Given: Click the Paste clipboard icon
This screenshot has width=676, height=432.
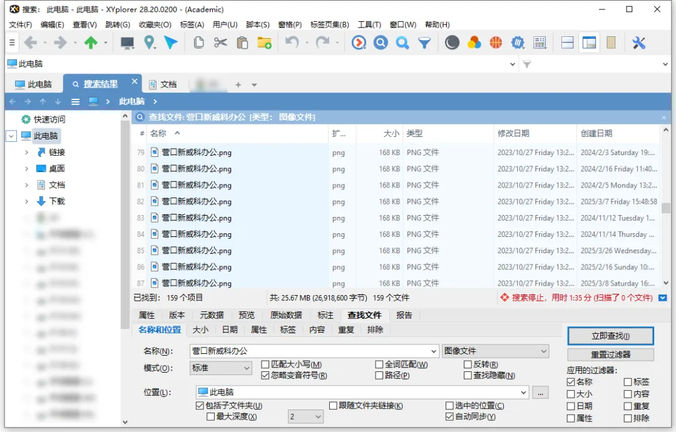Looking at the screenshot, I should pos(242,43).
